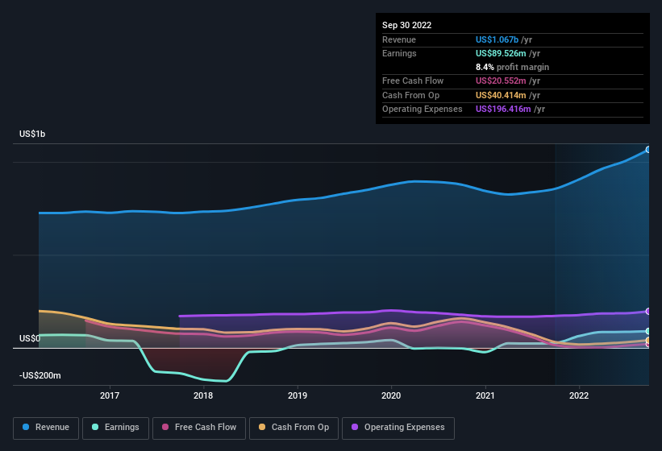Select the 2022 label on the x-axis

point(579,395)
